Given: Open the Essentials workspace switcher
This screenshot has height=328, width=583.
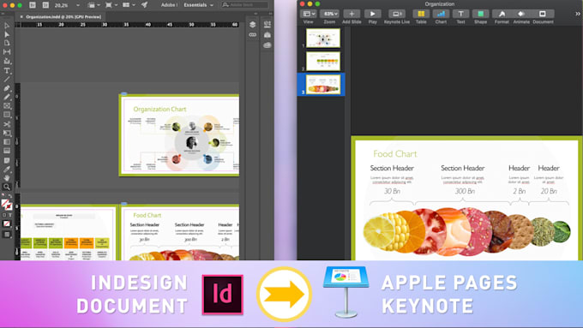Looking at the screenshot, I should [198, 5].
